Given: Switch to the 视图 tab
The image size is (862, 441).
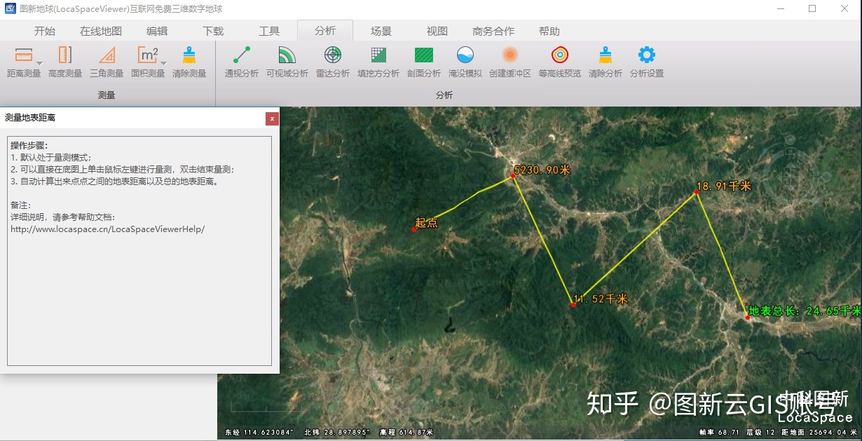Looking at the screenshot, I should [437, 31].
